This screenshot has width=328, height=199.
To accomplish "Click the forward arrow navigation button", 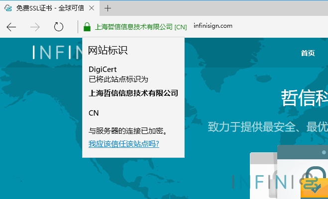I will coord(35,27).
